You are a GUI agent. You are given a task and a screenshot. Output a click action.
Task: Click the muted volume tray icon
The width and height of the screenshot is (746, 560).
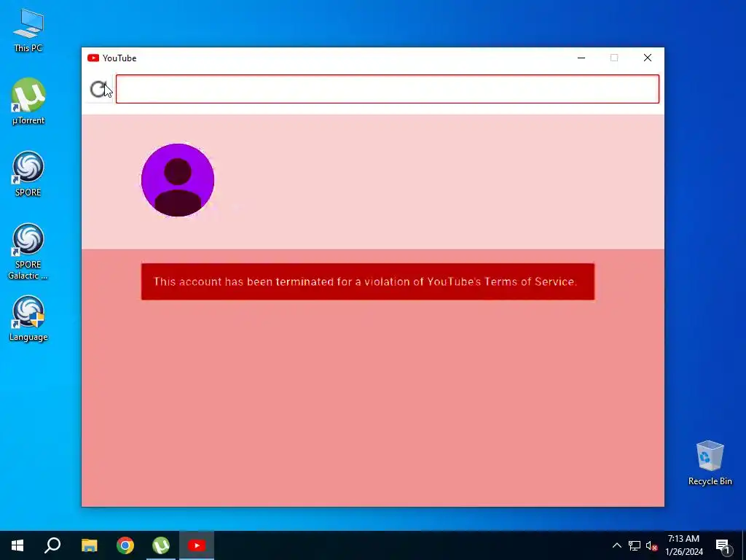click(651, 545)
